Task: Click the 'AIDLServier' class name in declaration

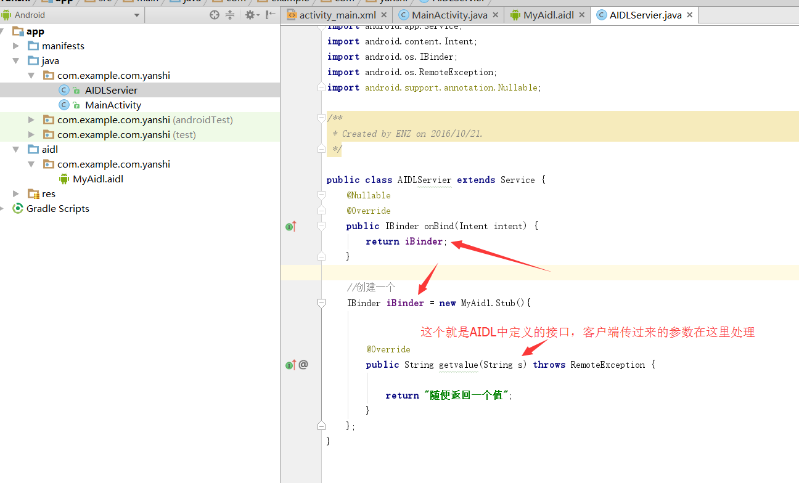Action: [x=424, y=180]
